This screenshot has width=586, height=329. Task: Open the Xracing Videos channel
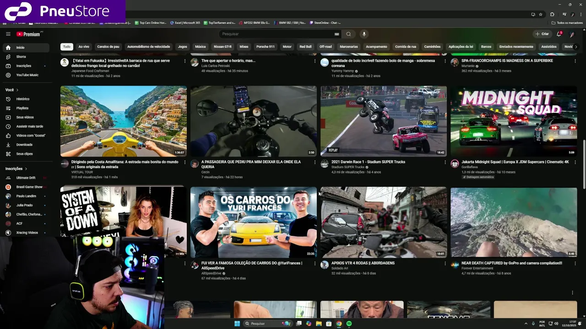pyautogui.click(x=26, y=233)
